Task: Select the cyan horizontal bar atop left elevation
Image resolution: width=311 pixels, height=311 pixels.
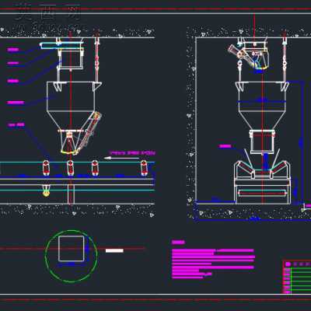Action: pyautogui.click(x=61, y=46)
